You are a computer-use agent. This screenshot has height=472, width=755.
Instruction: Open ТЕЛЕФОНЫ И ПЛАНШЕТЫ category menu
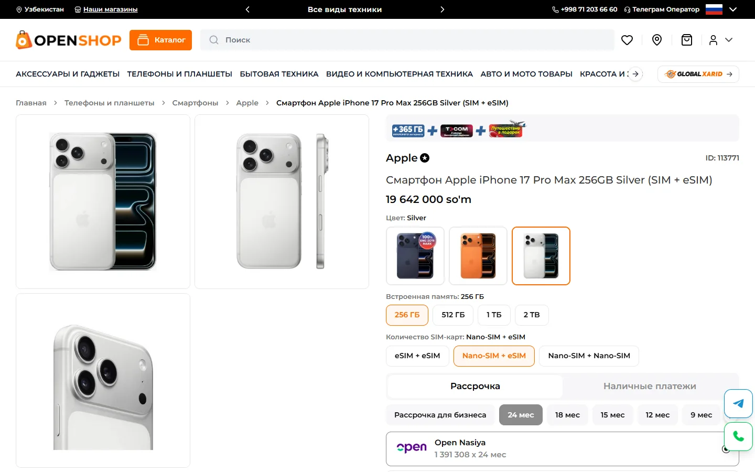pos(180,74)
